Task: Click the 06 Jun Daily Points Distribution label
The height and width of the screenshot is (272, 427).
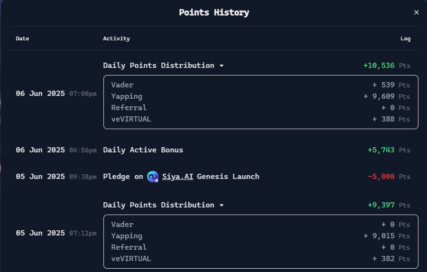Action: [x=158, y=66]
